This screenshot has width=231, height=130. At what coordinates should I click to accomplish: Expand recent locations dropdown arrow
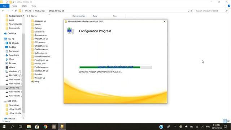pos(12,11)
